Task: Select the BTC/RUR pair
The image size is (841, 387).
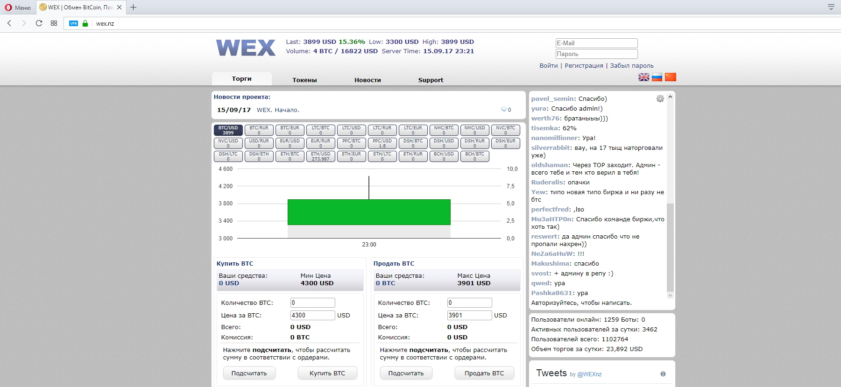Action: click(259, 130)
